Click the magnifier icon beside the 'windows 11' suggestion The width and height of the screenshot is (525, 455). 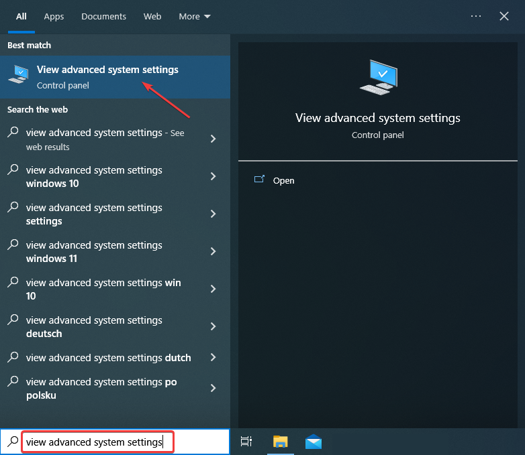13,244
